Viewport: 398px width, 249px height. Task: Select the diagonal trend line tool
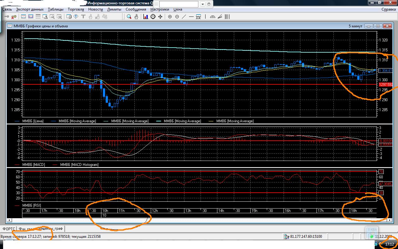(184, 17)
